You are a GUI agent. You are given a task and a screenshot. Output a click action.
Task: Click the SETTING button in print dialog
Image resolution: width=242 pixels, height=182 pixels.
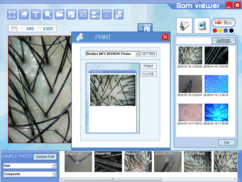click(x=148, y=54)
